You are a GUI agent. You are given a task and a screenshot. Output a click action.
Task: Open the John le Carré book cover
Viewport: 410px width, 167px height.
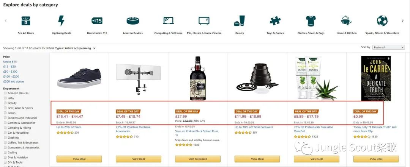pyautogui.click(x=376, y=78)
